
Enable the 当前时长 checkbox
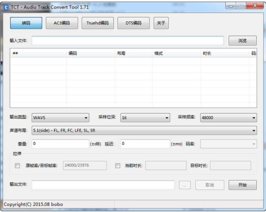(x=118, y=166)
